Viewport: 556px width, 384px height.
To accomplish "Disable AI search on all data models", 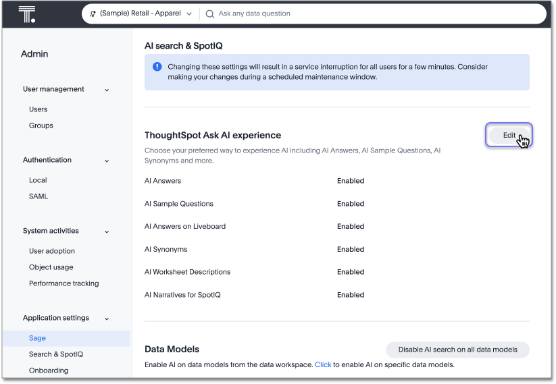I will pyautogui.click(x=457, y=350).
